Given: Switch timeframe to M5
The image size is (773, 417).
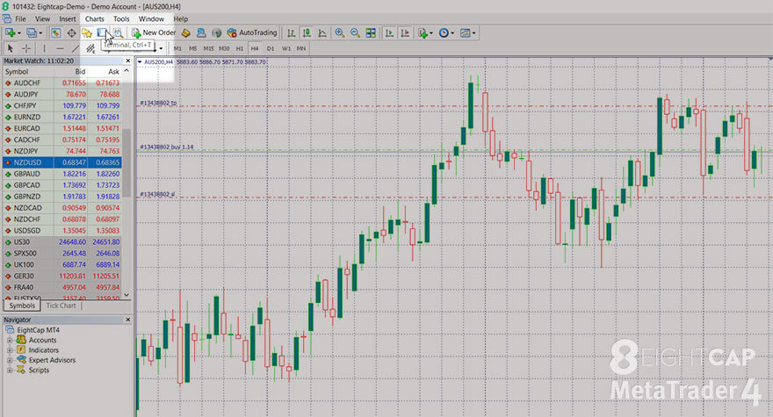Looking at the screenshot, I should pyautogui.click(x=192, y=48).
